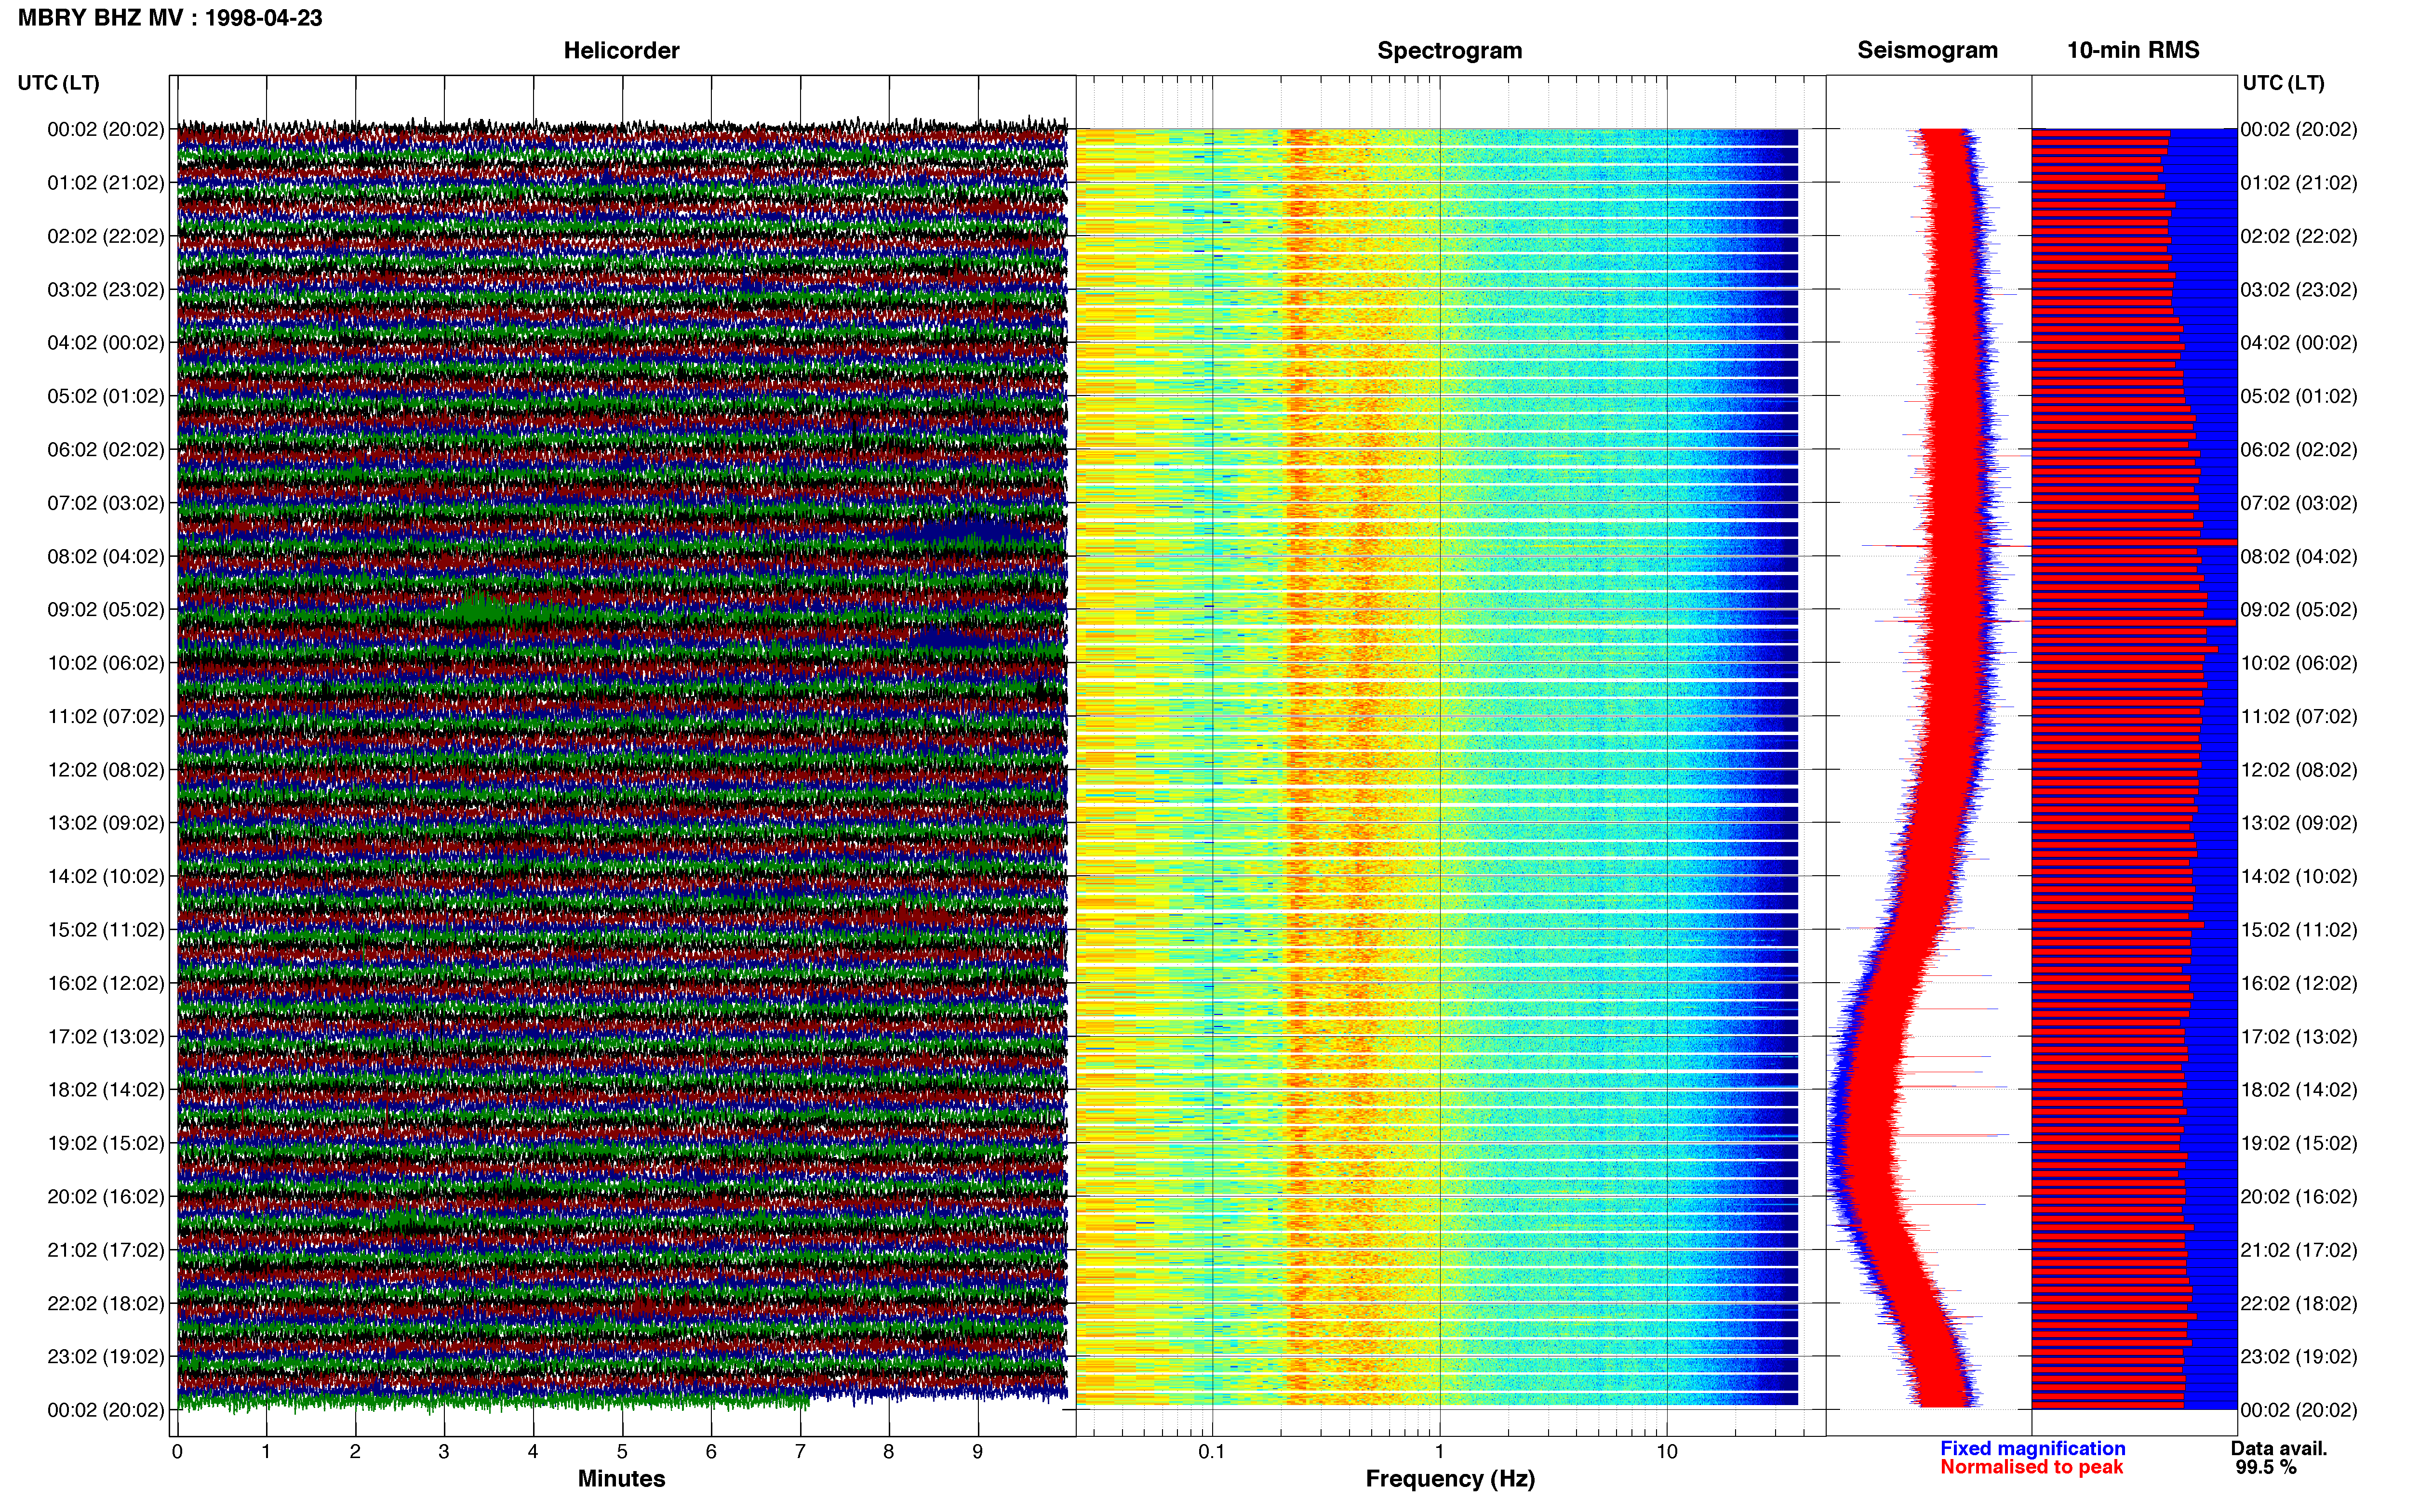
Task: Click the '1' Hz frequency tick label
Action: [1440, 1451]
